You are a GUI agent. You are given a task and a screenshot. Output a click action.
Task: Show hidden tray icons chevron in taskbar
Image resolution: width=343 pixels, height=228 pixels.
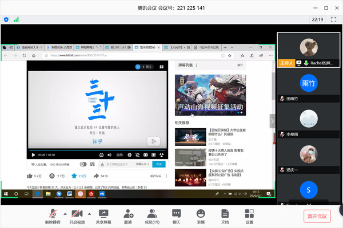[225, 194]
